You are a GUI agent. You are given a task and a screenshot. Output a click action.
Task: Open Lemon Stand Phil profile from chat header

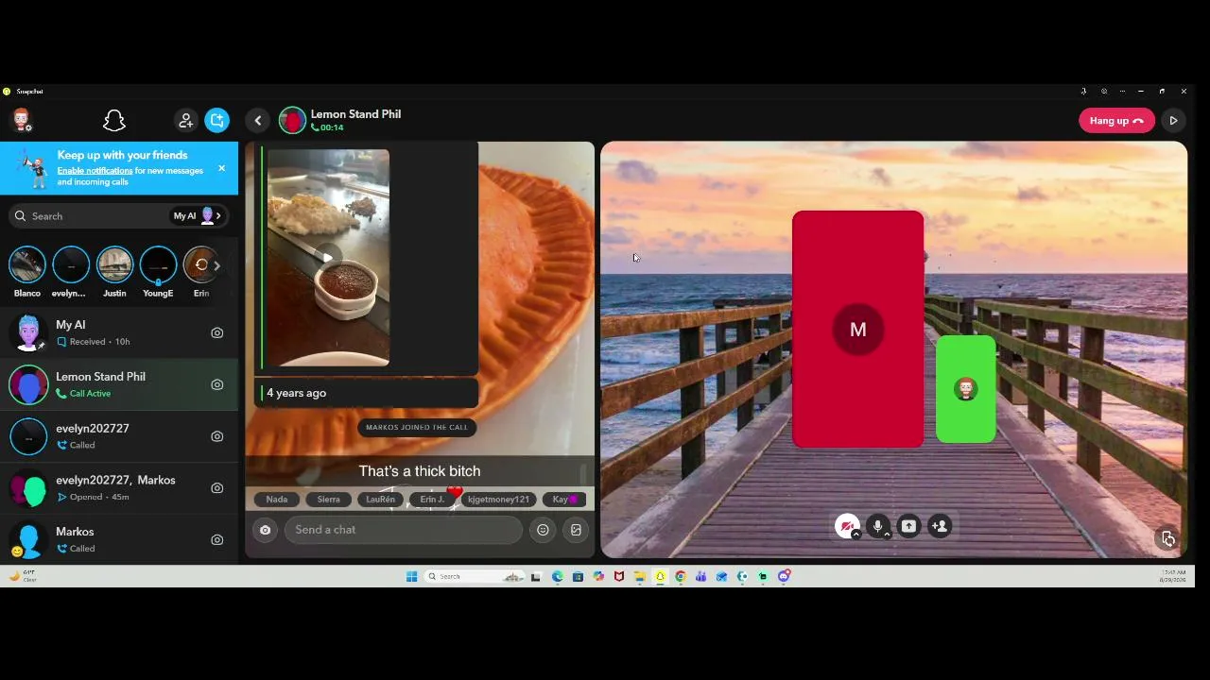[x=292, y=121]
